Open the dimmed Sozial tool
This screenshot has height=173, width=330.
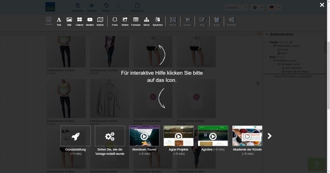(x=216, y=22)
